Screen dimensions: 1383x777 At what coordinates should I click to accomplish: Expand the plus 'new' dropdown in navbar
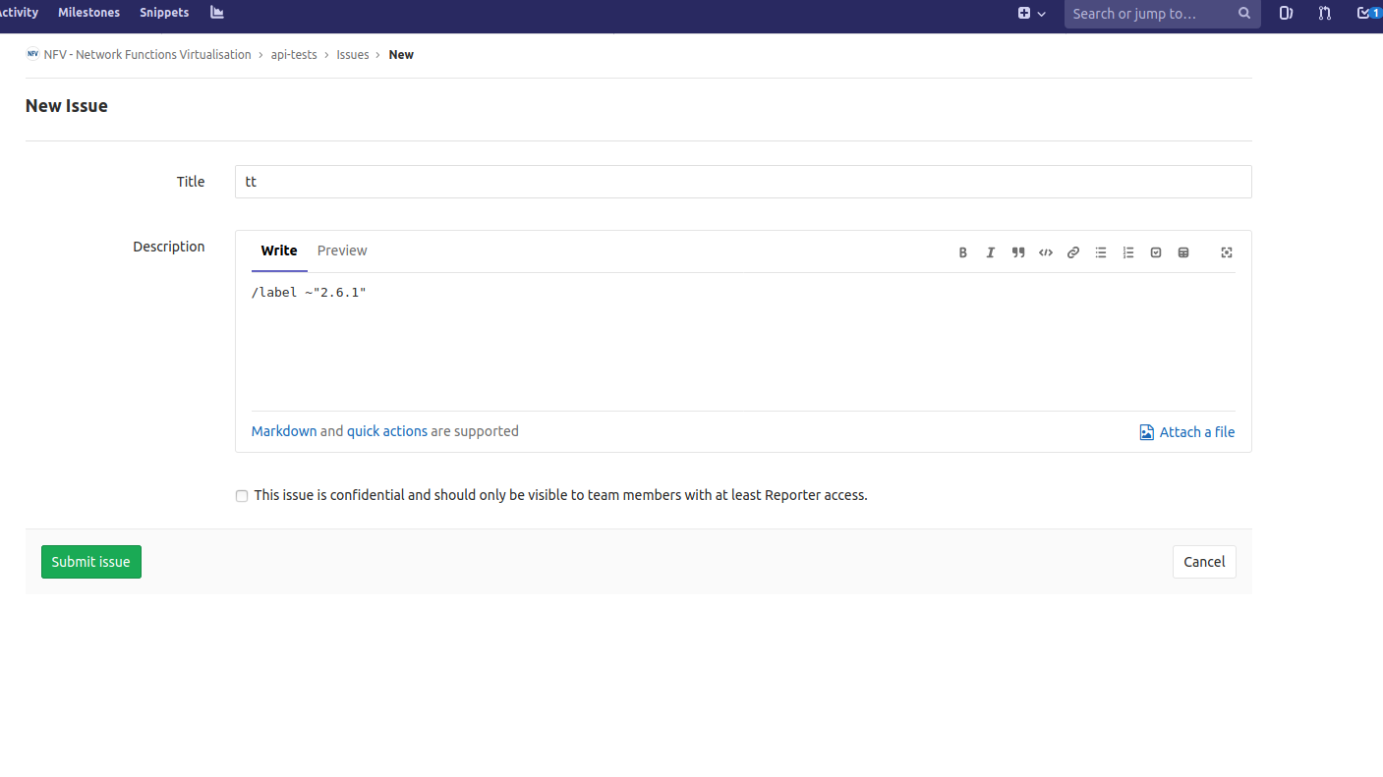coord(1031,14)
